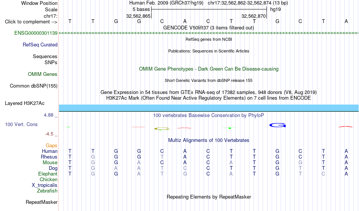Click the 4.88 PhyloP upper limit value

point(48,115)
